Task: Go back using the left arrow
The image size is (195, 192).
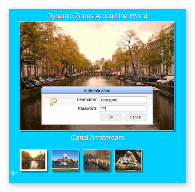Action: 14,173
